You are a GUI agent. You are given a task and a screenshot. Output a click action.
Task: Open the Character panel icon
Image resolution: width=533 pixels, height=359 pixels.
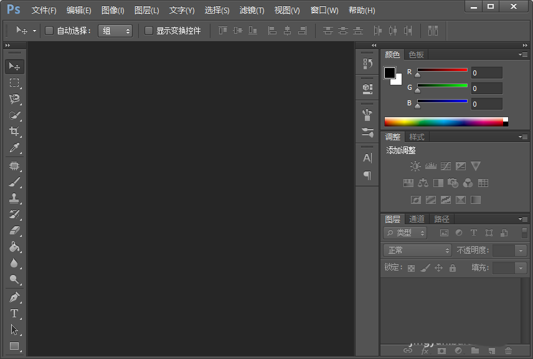367,158
